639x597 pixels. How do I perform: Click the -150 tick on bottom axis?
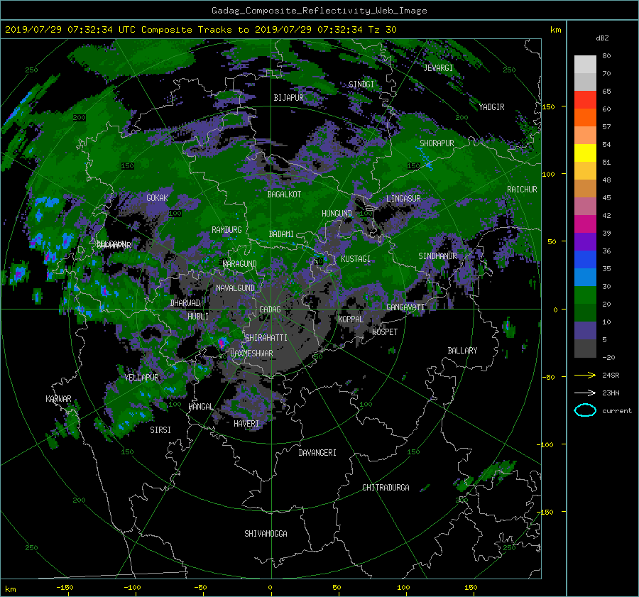65,588
